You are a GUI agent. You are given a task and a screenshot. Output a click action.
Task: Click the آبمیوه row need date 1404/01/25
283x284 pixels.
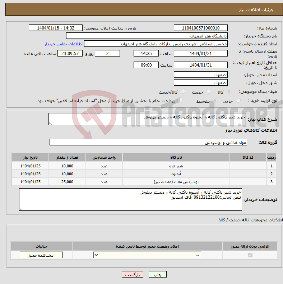pyautogui.click(x=31, y=174)
